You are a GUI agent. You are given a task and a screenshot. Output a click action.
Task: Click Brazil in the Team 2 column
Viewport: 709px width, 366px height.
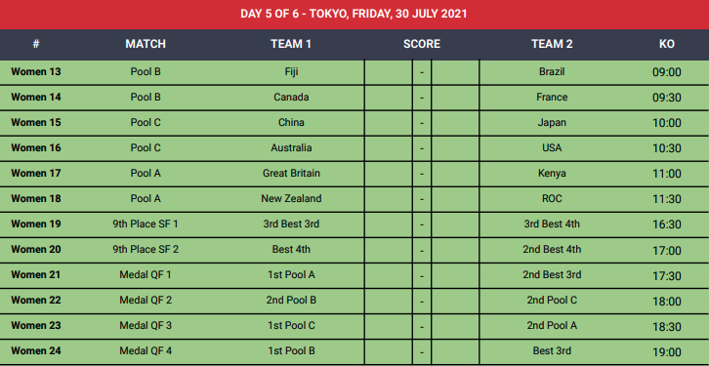pos(552,72)
